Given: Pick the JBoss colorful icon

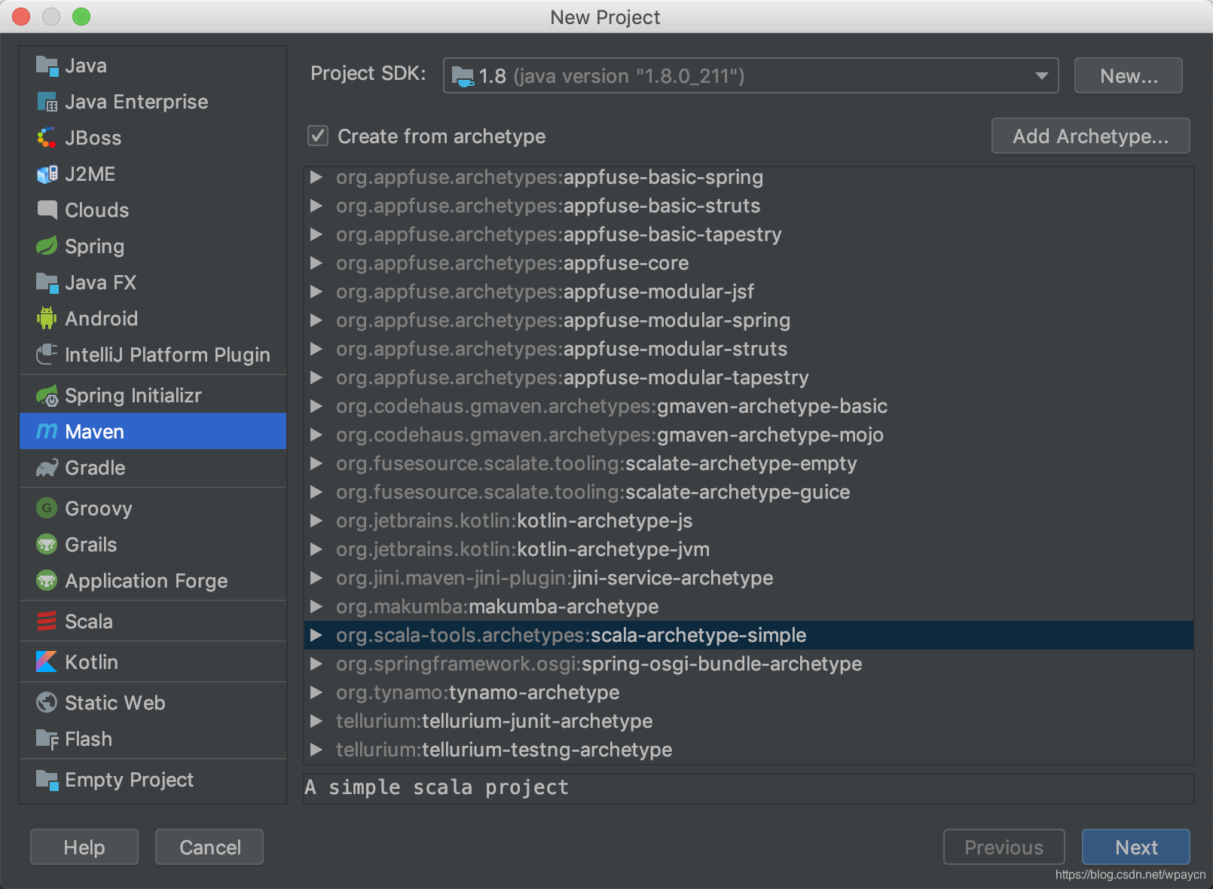Looking at the screenshot, I should click(47, 138).
